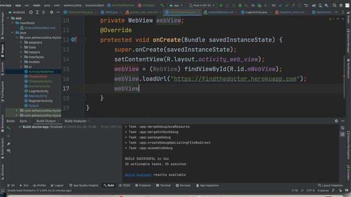Show hidden editor tabs dropdown chevron
Image resolution: width=351 pixels, height=197 pixels.
(336, 12)
